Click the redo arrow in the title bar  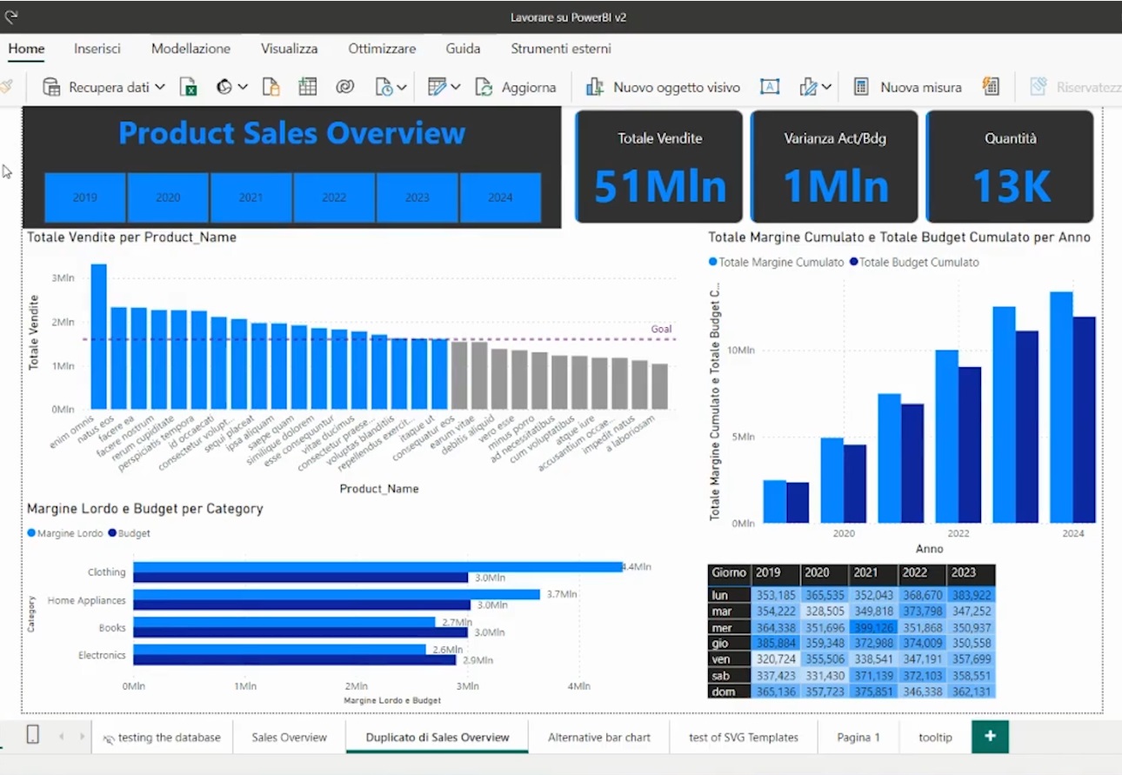pos(11,17)
